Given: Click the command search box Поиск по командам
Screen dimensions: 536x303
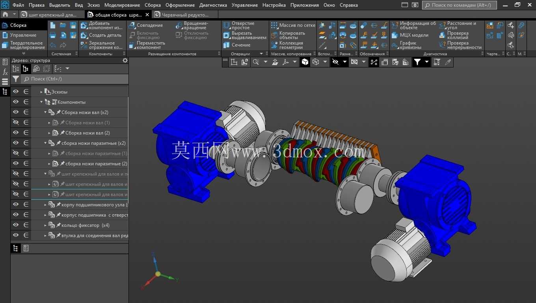Looking at the screenshot, I should pos(460,5).
